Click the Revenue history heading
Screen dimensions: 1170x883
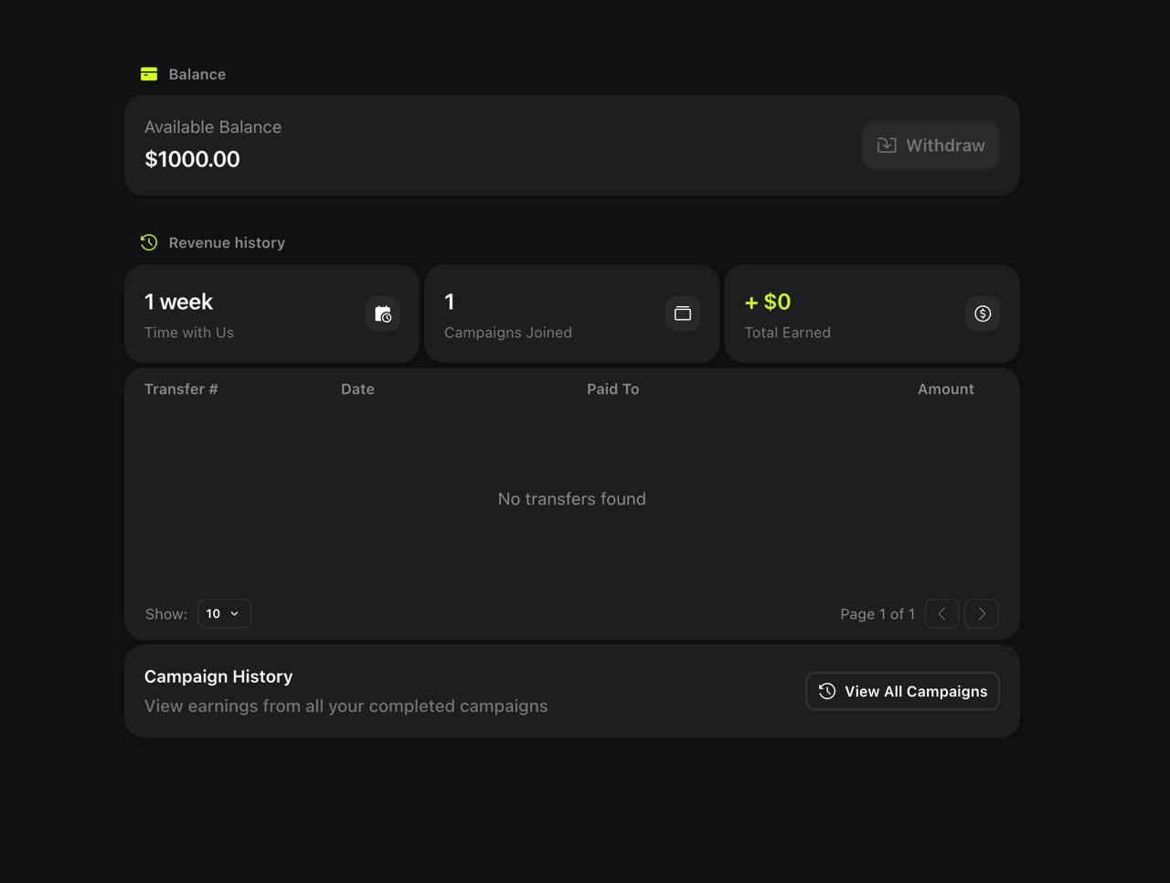pyautogui.click(x=227, y=242)
